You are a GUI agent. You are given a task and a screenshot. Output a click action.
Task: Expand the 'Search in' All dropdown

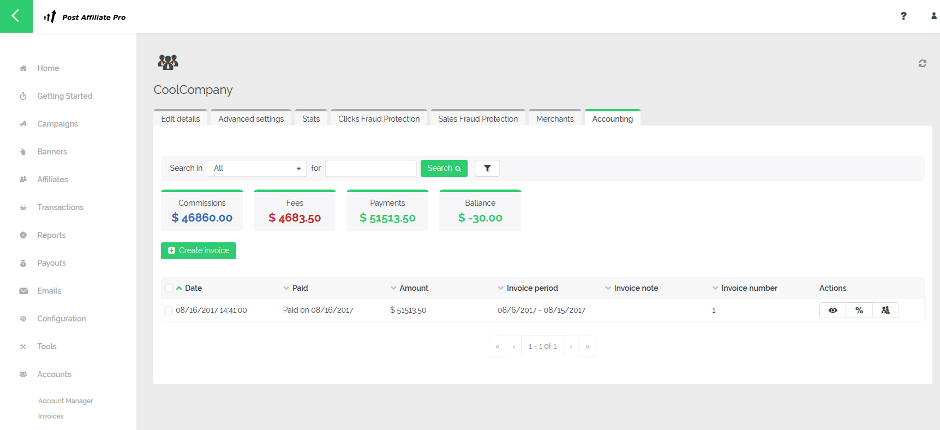tap(256, 169)
